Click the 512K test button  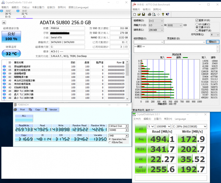[141, 149]
